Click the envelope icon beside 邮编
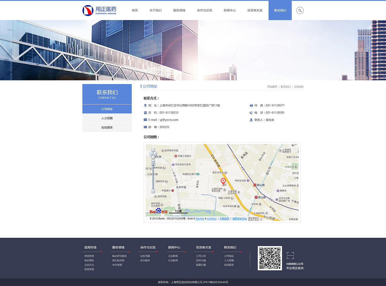This screenshot has height=286, width=386. 145,127
